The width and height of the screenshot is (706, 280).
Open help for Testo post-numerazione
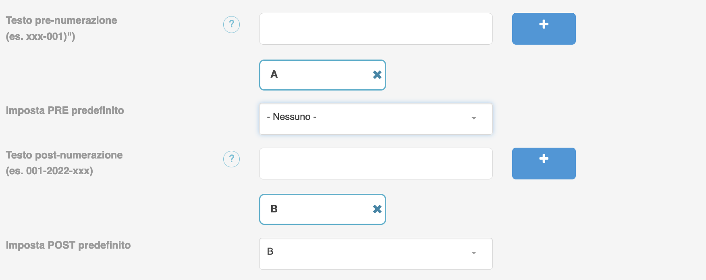click(x=231, y=159)
